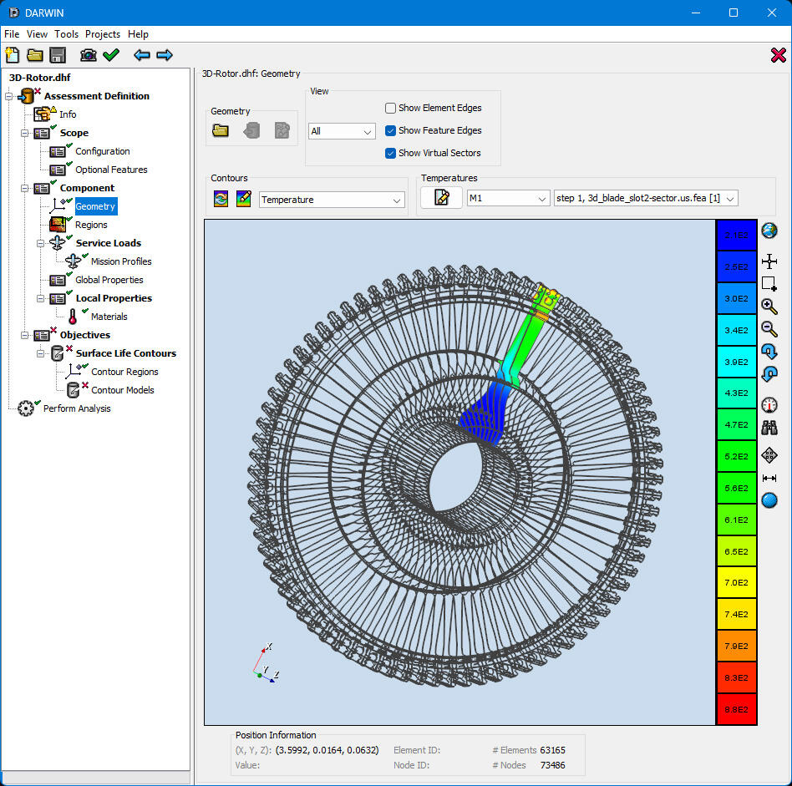Select the rectangular zoom region tool

pyautogui.click(x=769, y=284)
